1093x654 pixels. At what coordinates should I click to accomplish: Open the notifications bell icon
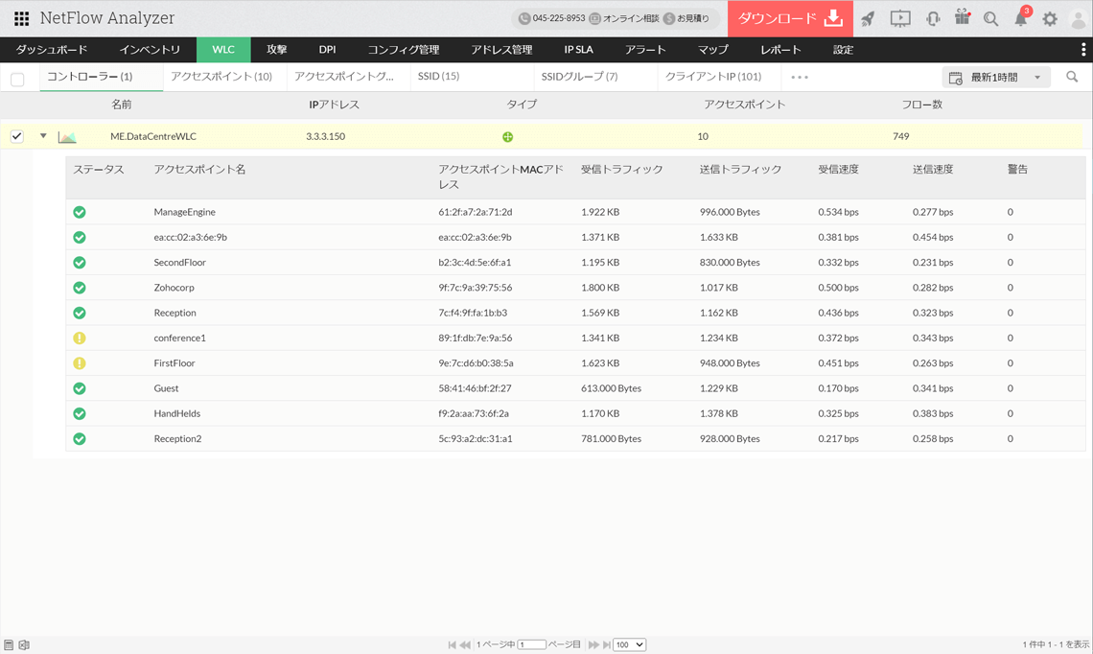(1021, 19)
